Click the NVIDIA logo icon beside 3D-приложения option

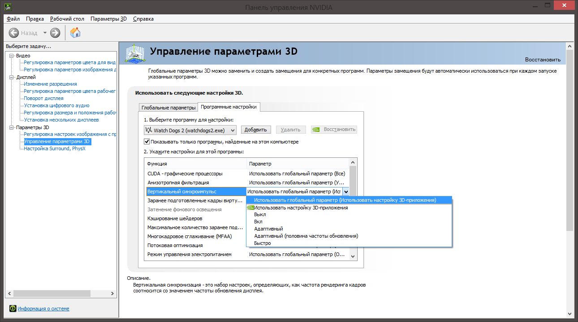pos(250,208)
